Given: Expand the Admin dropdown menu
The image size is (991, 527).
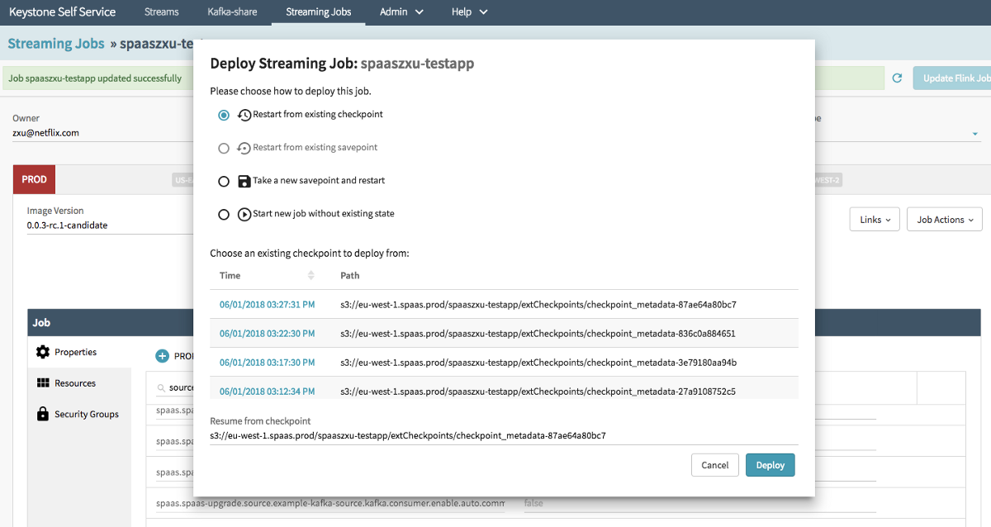Looking at the screenshot, I should coord(401,12).
